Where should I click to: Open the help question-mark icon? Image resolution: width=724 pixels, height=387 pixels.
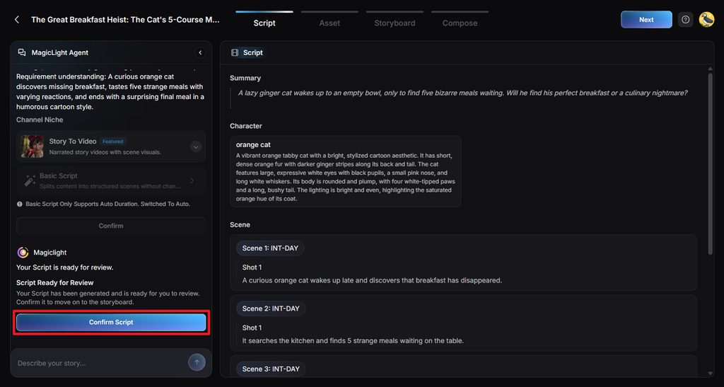coord(686,19)
